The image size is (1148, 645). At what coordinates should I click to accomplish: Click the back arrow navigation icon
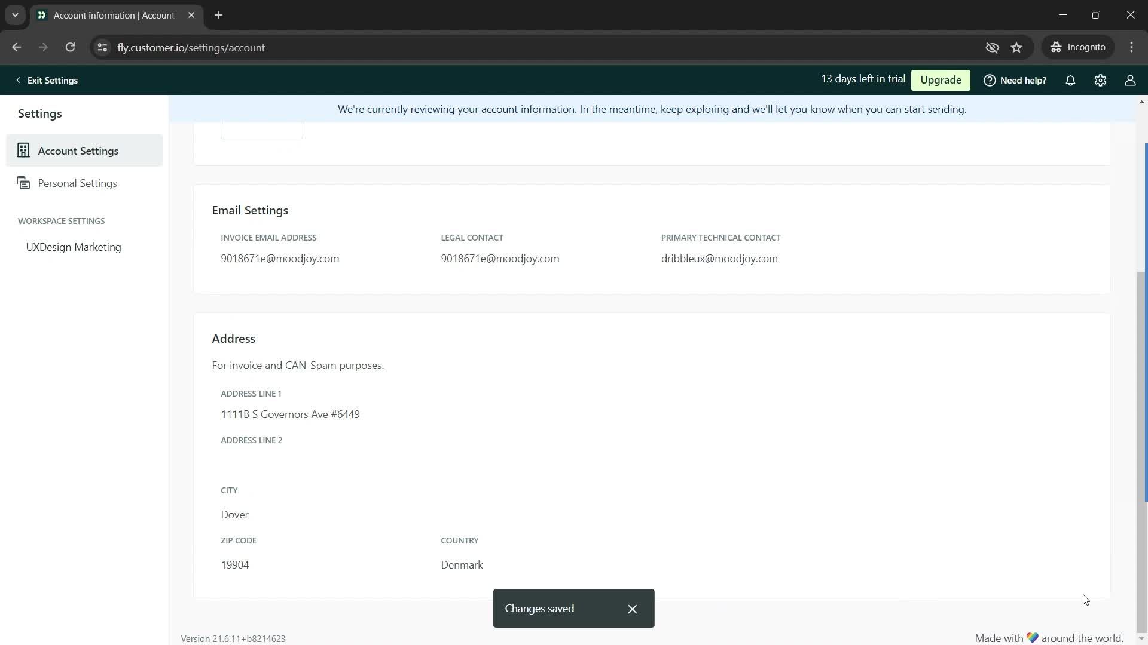click(17, 47)
